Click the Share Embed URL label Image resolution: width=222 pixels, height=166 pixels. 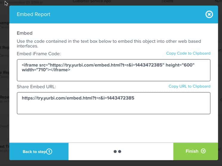[x=36, y=87]
